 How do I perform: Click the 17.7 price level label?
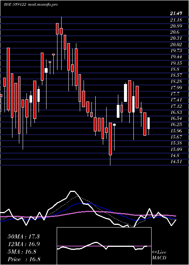pyautogui.click(x=175, y=94)
